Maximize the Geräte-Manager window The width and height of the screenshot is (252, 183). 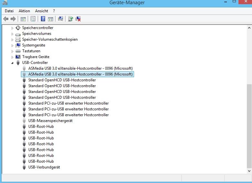pos(234,1)
